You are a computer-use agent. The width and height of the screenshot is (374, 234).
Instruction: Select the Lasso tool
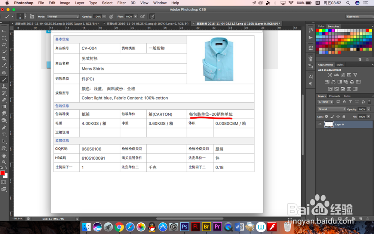4,45
